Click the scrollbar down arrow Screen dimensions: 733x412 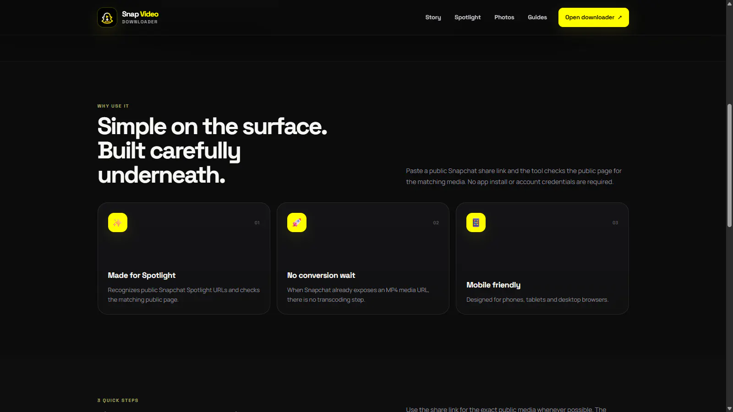click(x=729, y=408)
